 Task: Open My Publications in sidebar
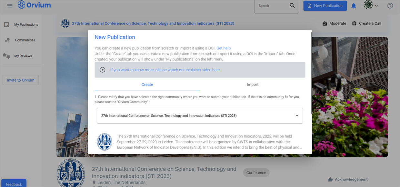pyautogui.click(x=21, y=24)
